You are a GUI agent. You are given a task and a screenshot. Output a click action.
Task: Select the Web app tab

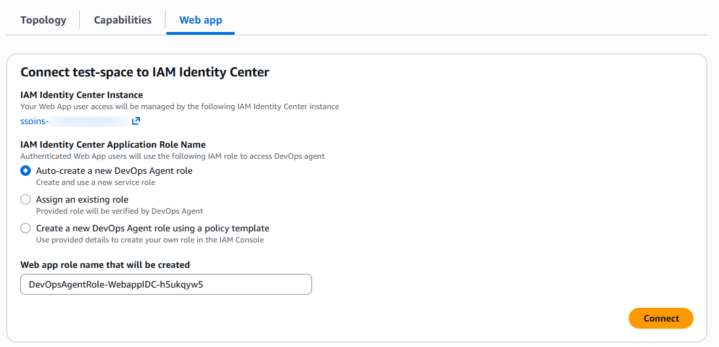[x=200, y=20]
